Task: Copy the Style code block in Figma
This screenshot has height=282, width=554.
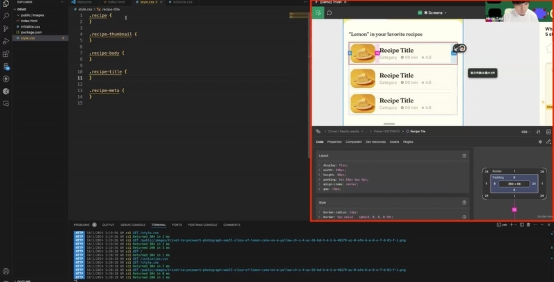Action: pyautogui.click(x=464, y=202)
